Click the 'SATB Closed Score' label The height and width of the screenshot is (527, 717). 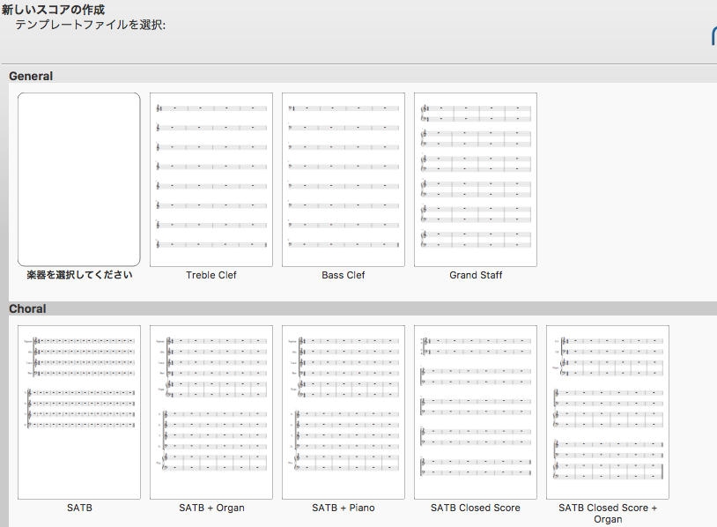tap(476, 508)
